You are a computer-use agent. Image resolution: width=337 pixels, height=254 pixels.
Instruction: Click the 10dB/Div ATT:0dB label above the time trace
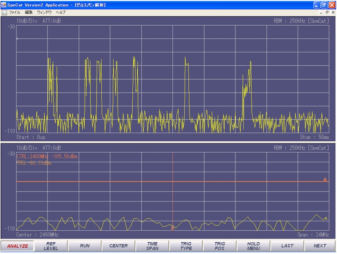39,21
